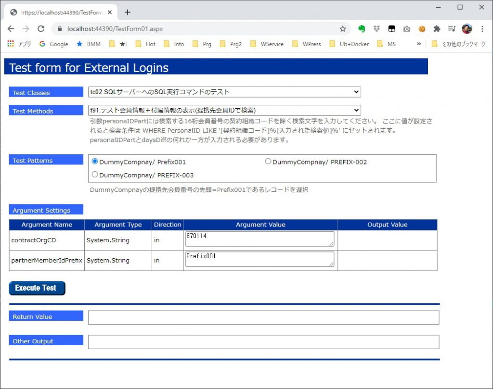Viewport: 493px width, 389px height.
Task: Select the DummyCompnay/ PREFIX-003 radio button
Action: click(x=95, y=175)
